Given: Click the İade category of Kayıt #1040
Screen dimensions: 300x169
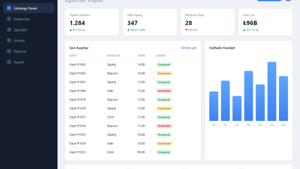Looking at the screenshot, I should pos(110,91).
